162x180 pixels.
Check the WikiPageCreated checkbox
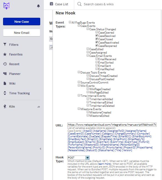88,89
